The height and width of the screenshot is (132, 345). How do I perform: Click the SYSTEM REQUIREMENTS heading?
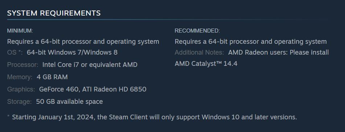54,13
